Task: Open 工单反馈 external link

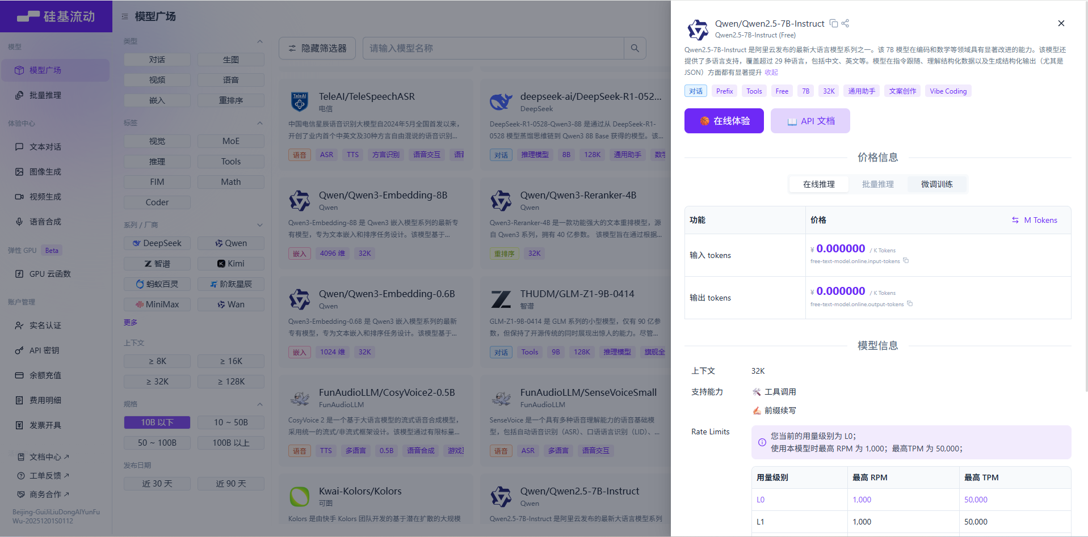Action: (43, 476)
